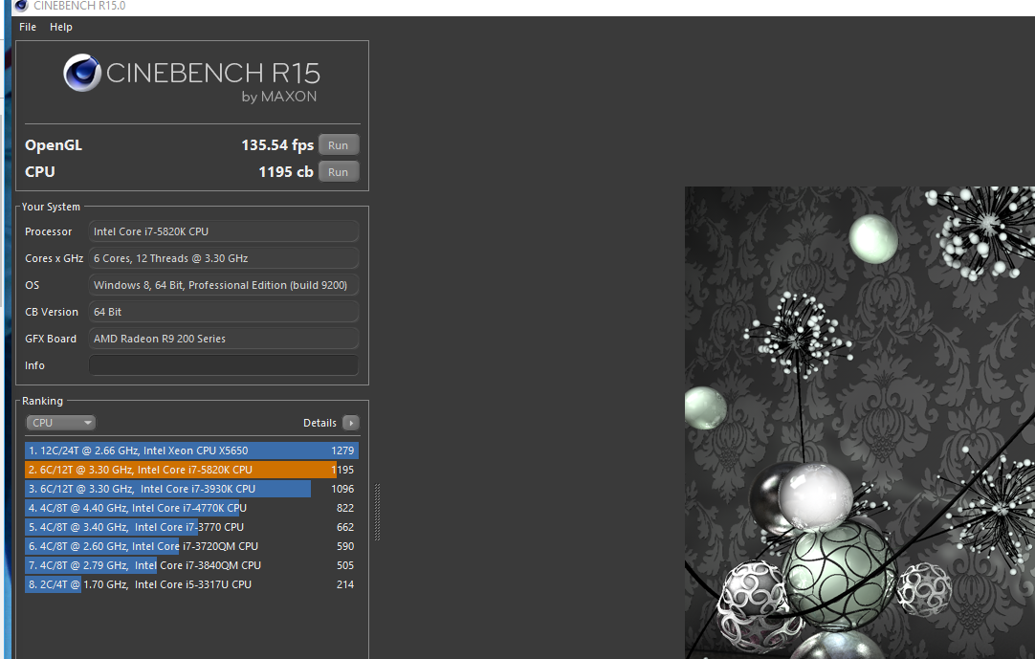Expand the ranking Details arrow
Viewport: 1035px width, 659px height.
351,423
